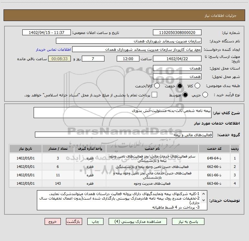Click the شرح کلی نیاز text area

(123, 113)
